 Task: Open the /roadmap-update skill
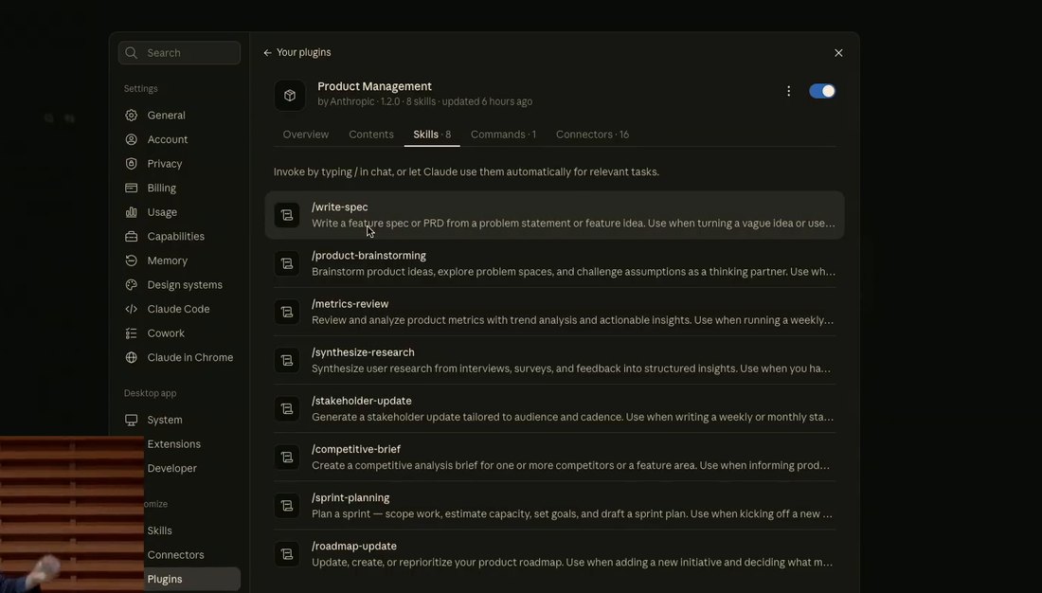554,555
